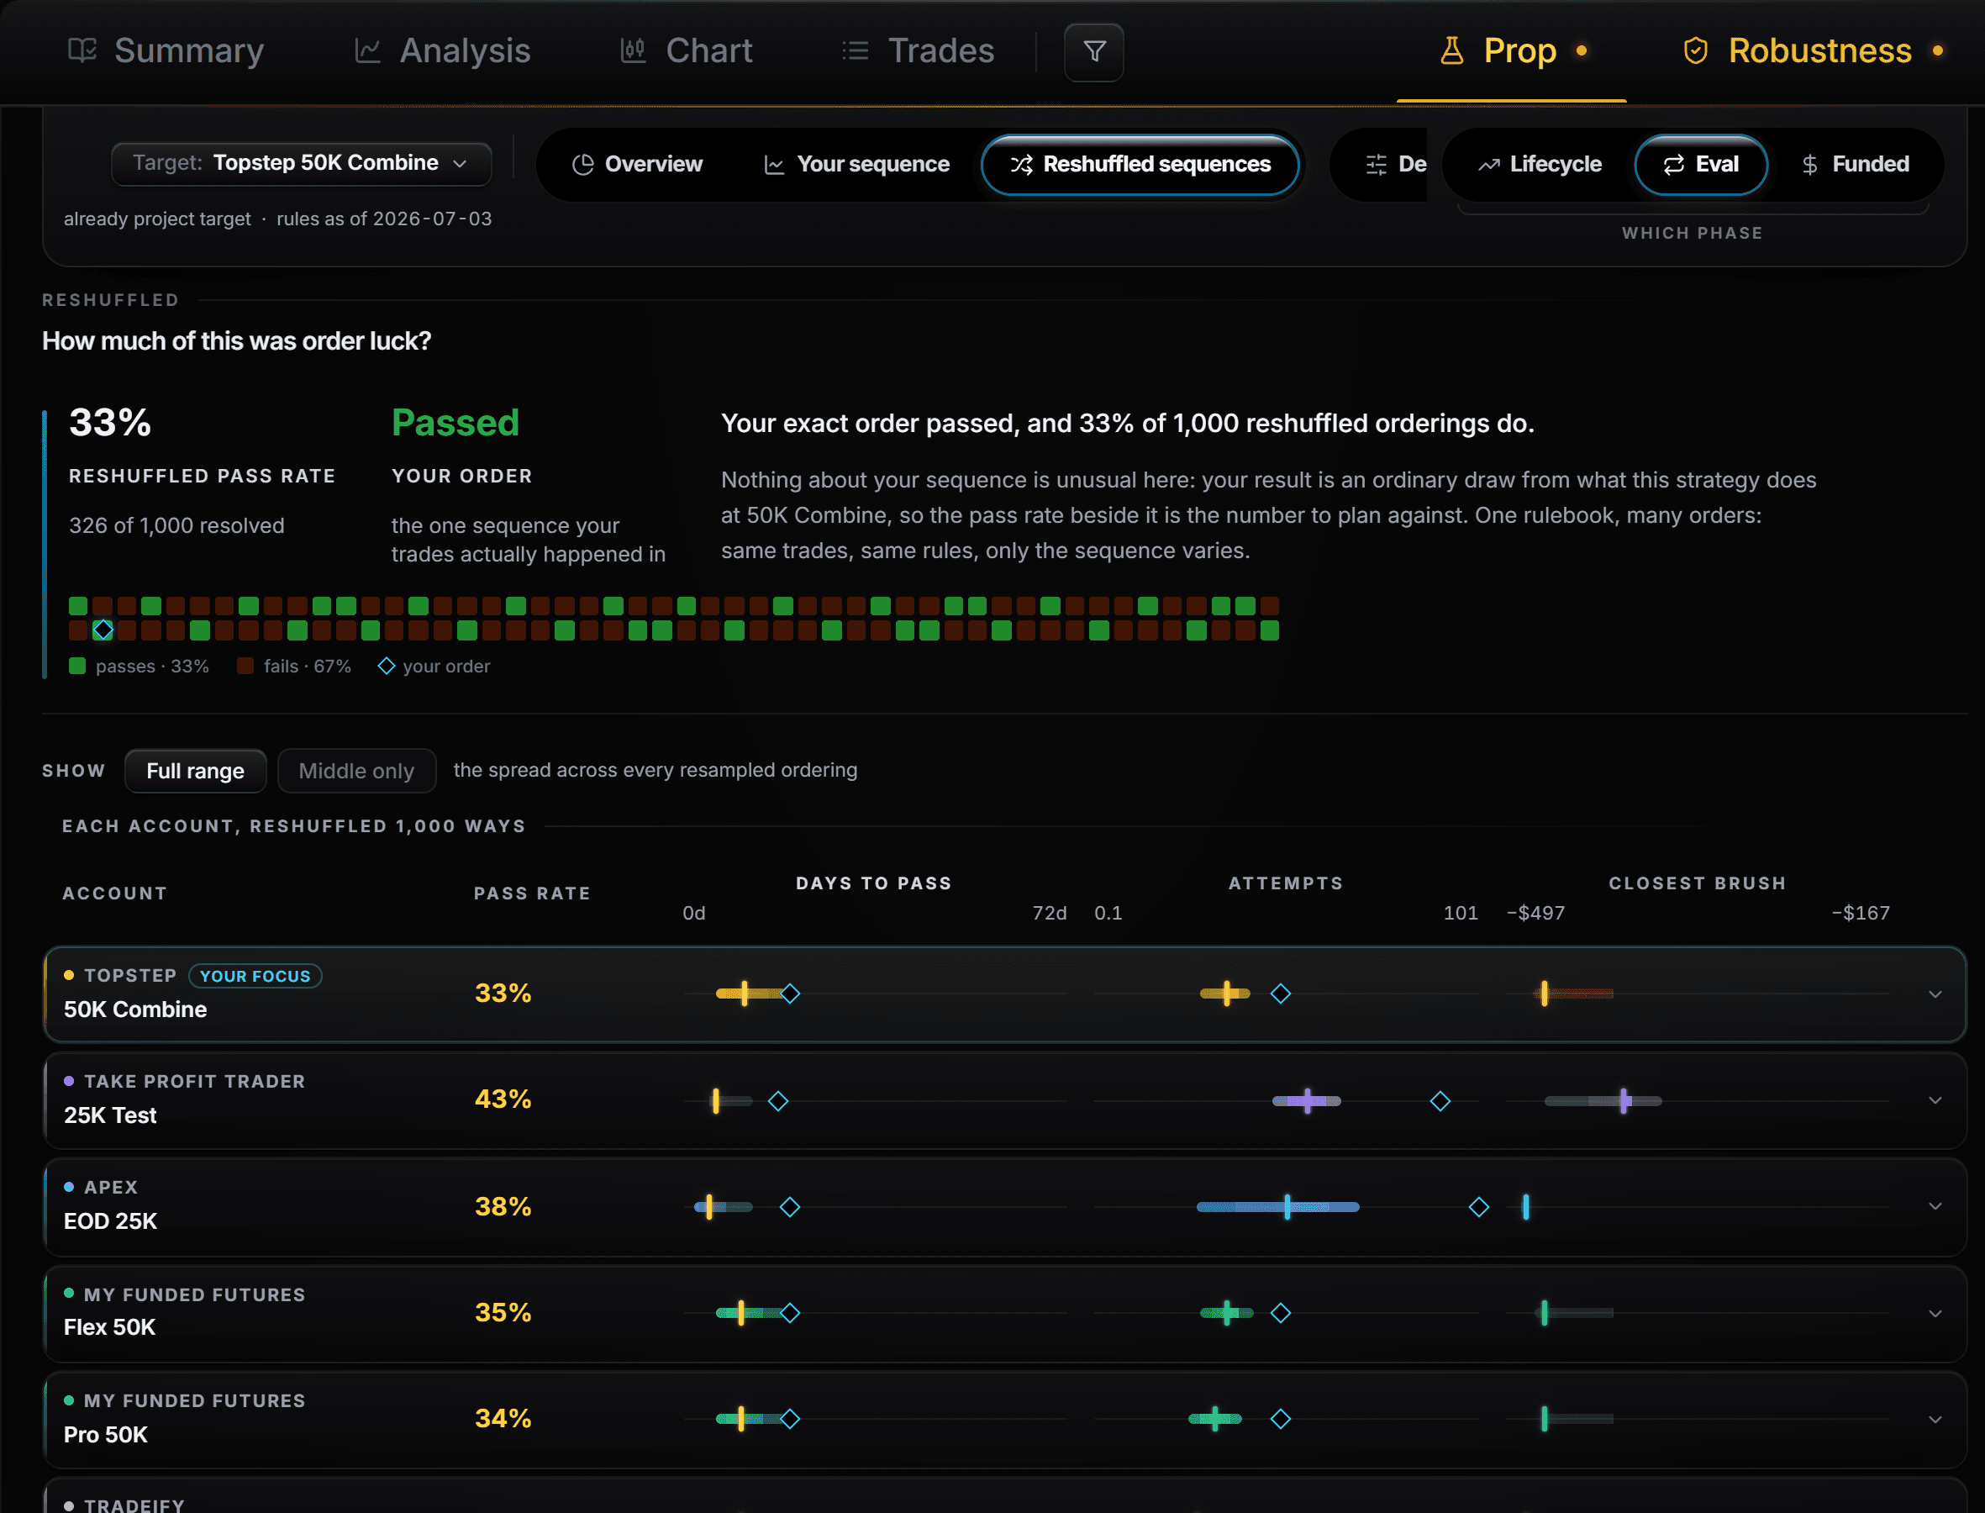
Task: Select the Overview view
Action: [637, 165]
